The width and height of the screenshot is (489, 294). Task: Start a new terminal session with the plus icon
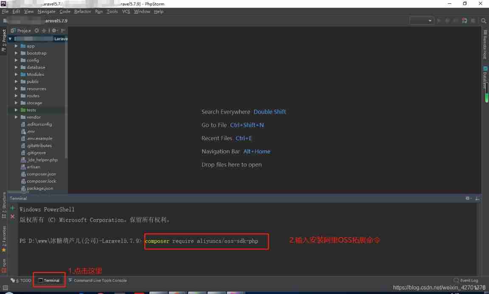(12, 208)
